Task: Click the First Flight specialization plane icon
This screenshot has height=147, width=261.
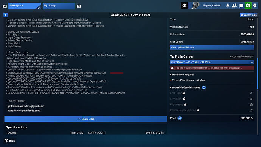Action: pos(251,93)
